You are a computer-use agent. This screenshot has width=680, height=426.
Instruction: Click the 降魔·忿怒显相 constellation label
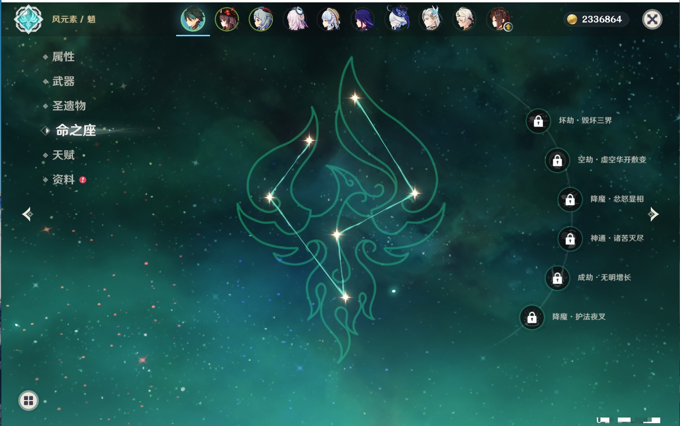[617, 199]
